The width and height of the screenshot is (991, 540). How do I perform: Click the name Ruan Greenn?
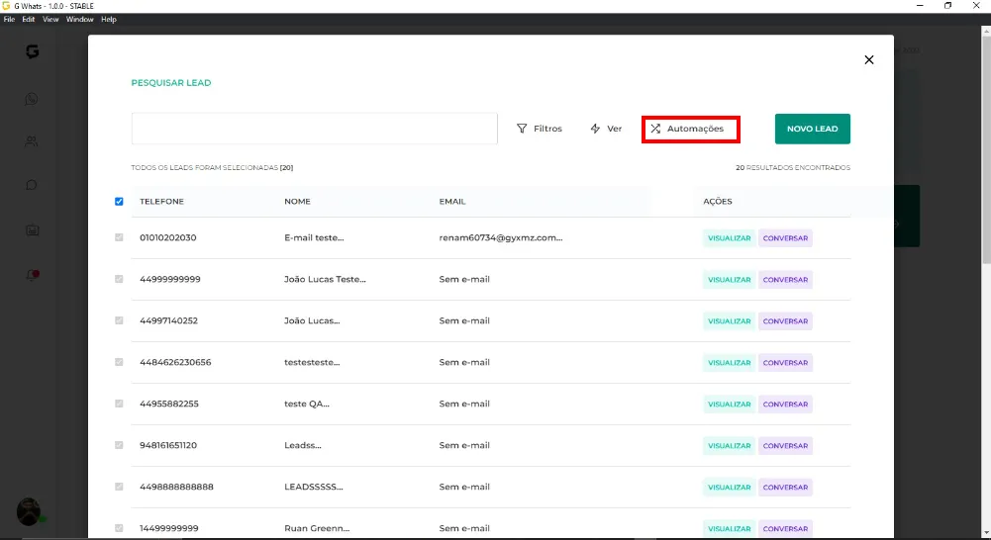317,528
